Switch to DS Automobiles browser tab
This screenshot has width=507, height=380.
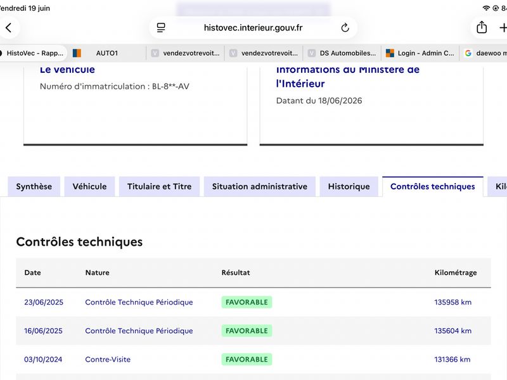pyautogui.click(x=342, y=53)
